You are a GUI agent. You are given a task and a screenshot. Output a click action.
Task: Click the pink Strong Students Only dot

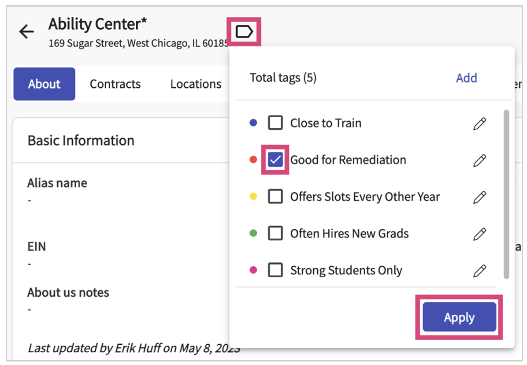point(253,270)
